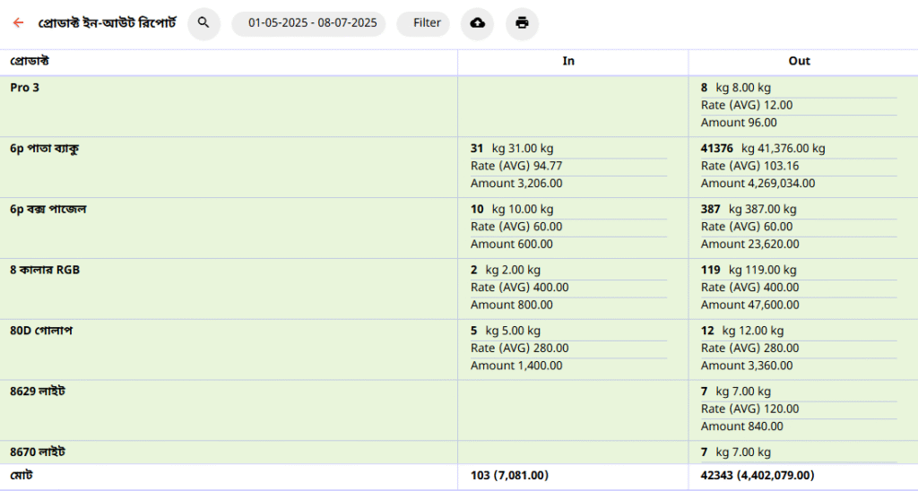
Task: Click Rate (AVG) 12.00 value
Action: click(x=747, y=106)
